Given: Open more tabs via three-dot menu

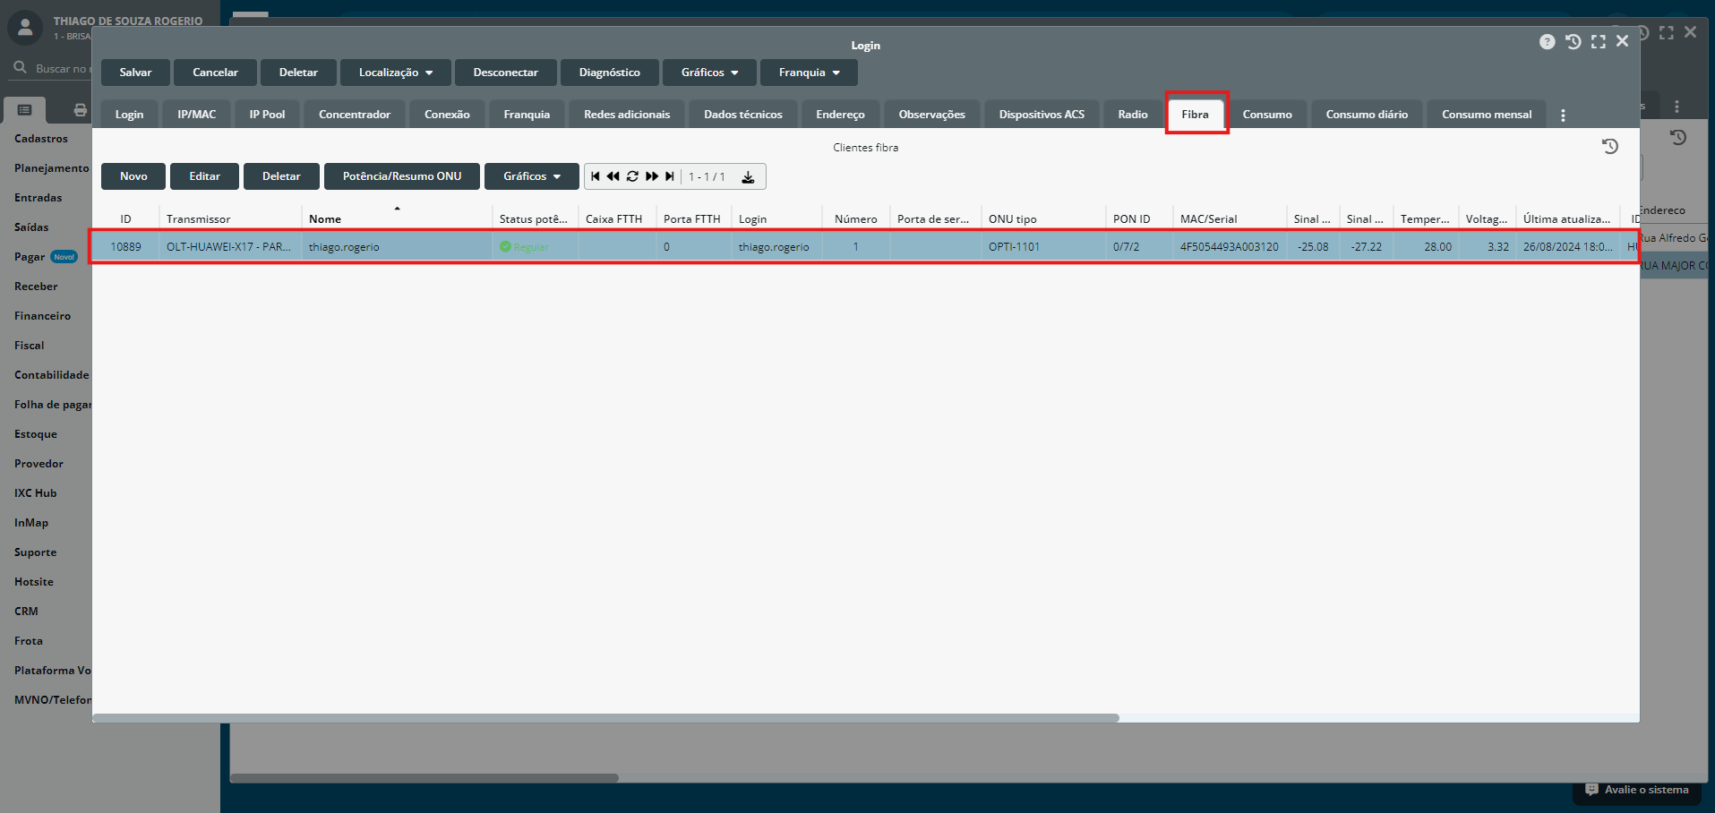Looking at the screenshot, I should [x=1563, y=116].
